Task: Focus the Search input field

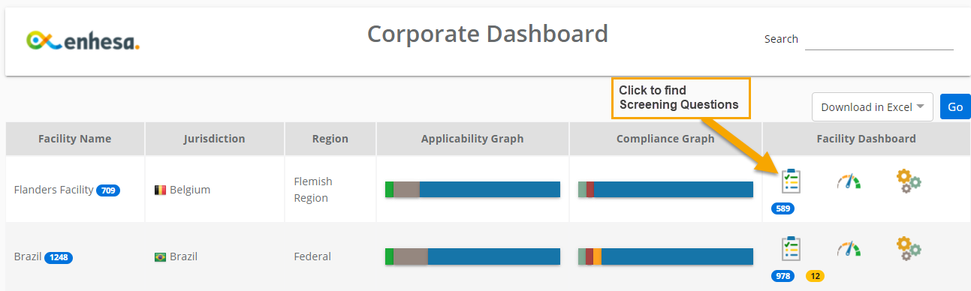Action: 879,39
